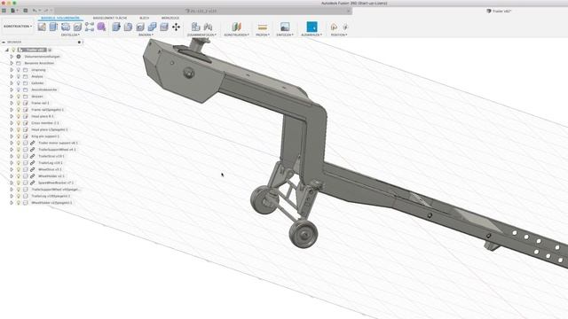
Task: Toggle visibility bulb of Ursprung folder
Action: pos(19,70)
